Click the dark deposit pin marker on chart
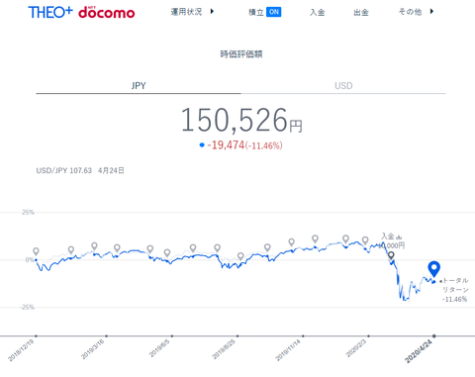 (x=391, y=255)
